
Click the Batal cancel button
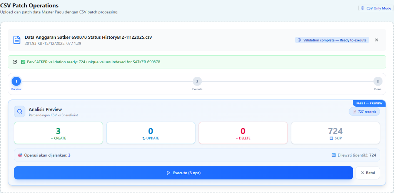[367, 173]
